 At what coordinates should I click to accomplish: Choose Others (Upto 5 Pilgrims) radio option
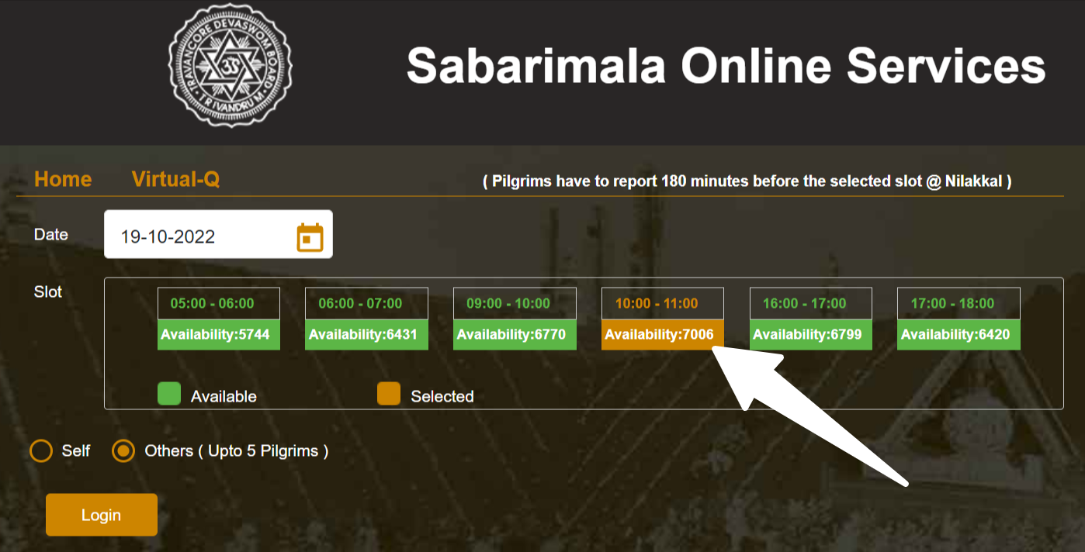pyautogui.click(x=123, y=450)
